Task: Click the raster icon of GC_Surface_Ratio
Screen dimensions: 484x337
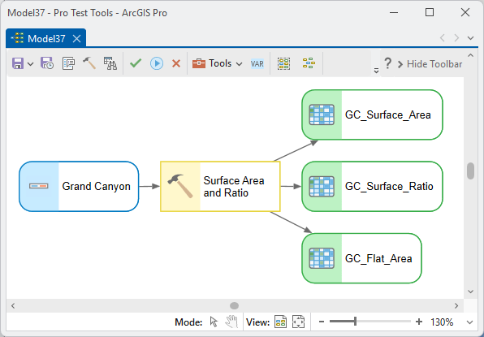Action: (x=322, y=187)
